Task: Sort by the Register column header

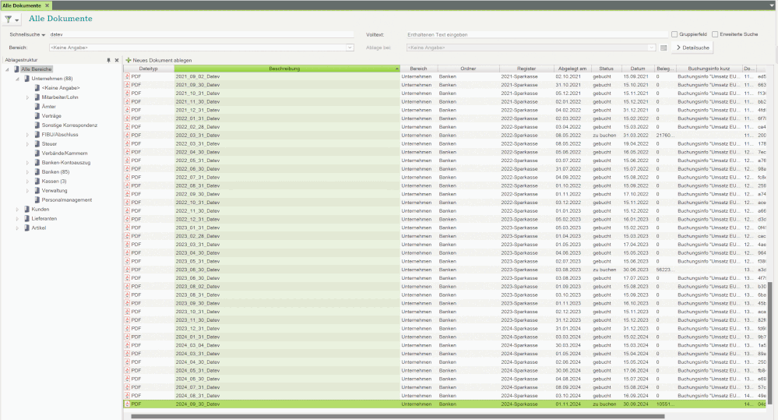Action: click(526, 69)
